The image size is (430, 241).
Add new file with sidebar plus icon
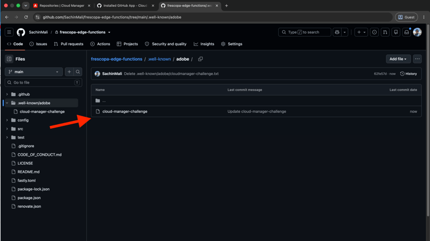point(69,72)
